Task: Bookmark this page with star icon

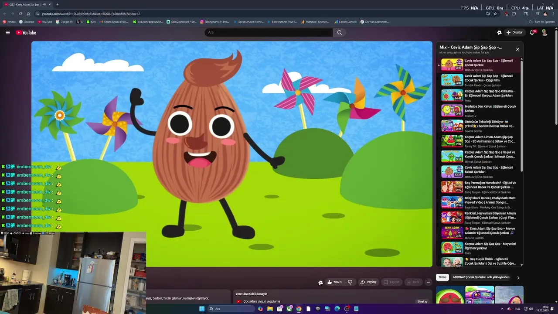Action: click(x=496, y=14)
